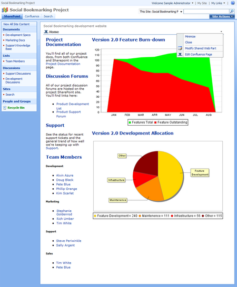Screen dimensions: 237x287
Task: Open the Recycle Bin link text
Action: [x=16, y=108]
